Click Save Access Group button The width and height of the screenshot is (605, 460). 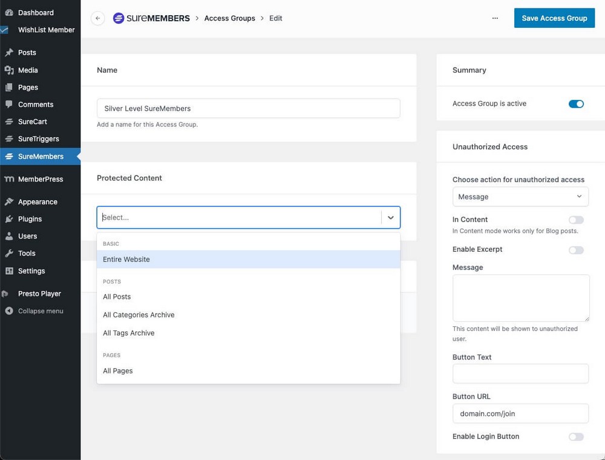[x=554, y=18]
